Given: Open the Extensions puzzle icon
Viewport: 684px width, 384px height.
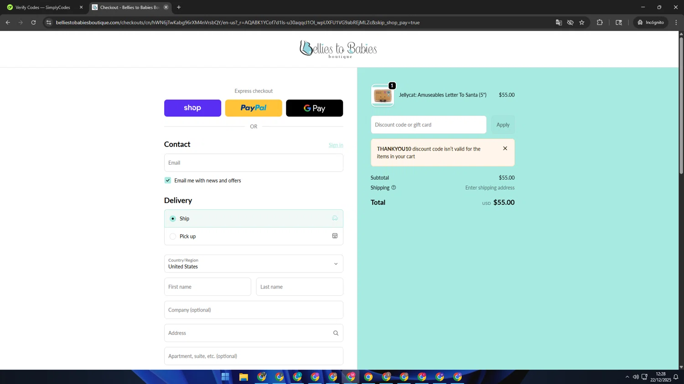Looking at the screenshot, I should click(x=600, y=22).
